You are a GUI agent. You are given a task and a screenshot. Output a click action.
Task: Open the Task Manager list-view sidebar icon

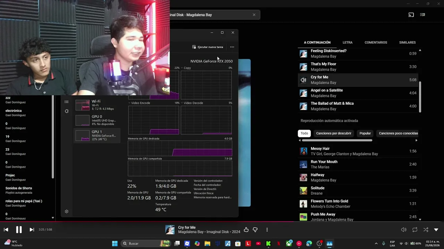pos(67,102)
